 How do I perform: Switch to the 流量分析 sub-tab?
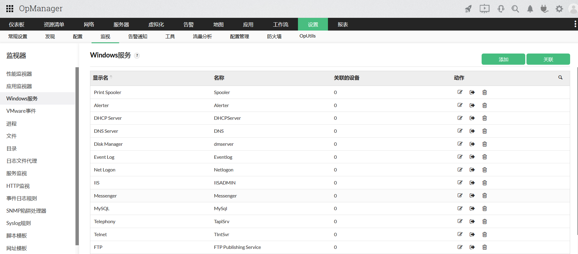(x=202, y=37)
